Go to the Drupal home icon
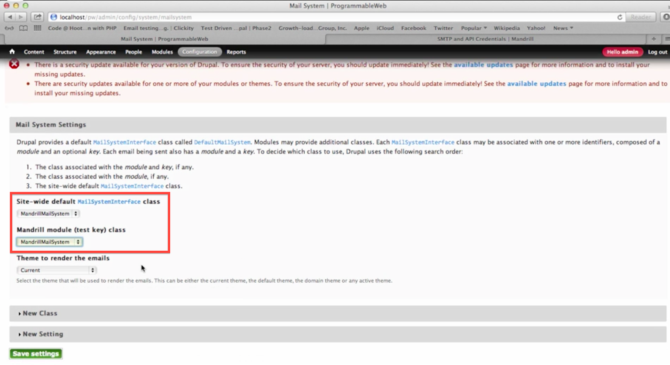670x365 pixels. 12,52
